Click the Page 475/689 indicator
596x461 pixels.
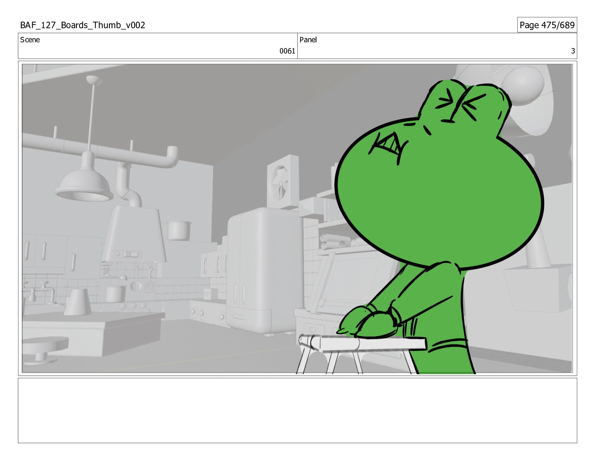pos(547,25)
